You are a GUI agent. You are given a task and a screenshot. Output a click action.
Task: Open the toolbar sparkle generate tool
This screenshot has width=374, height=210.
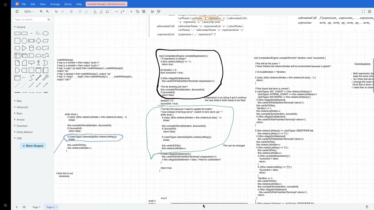point(159,11)
